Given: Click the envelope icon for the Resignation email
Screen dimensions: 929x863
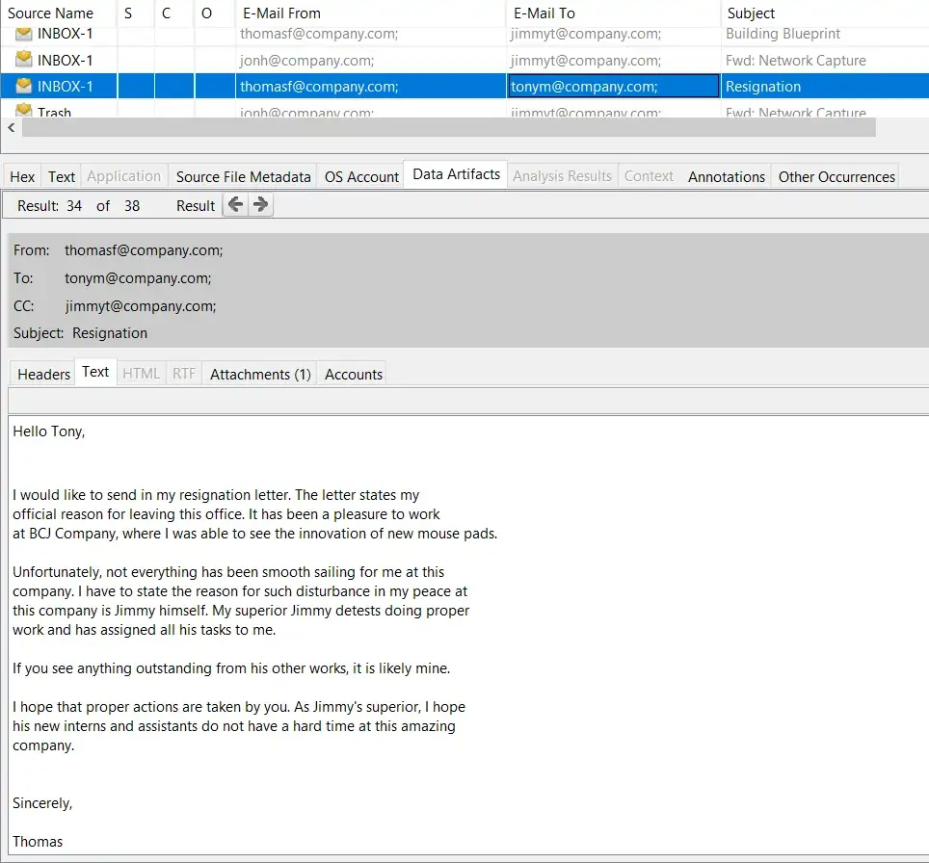Looking at the screenshot, I should pos(22,85).
